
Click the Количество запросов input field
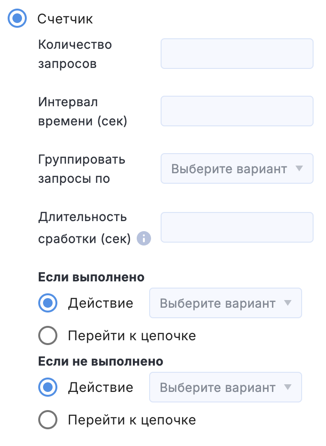click(x=237, y=54)
